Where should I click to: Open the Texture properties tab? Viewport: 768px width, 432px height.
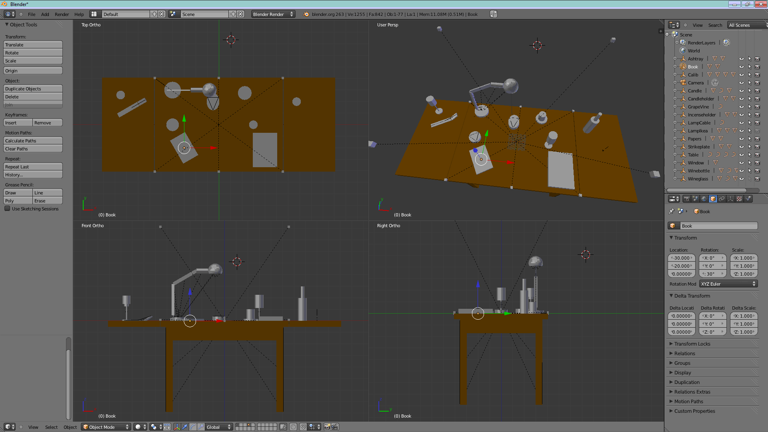739,199
